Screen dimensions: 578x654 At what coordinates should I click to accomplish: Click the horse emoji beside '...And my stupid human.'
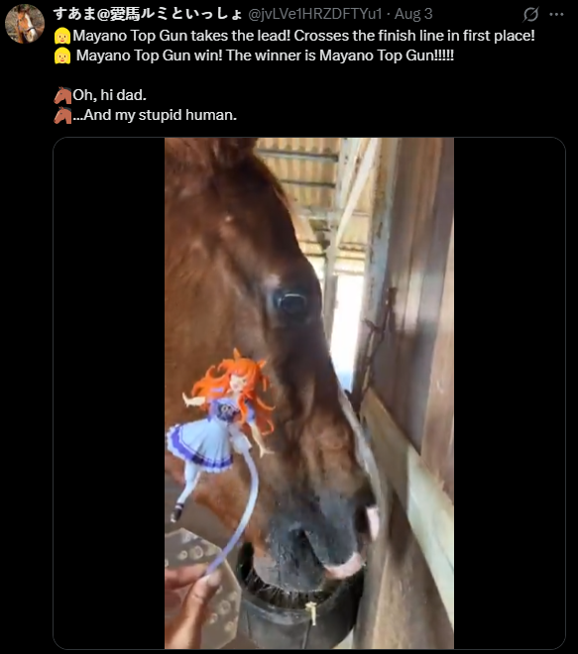62,116
